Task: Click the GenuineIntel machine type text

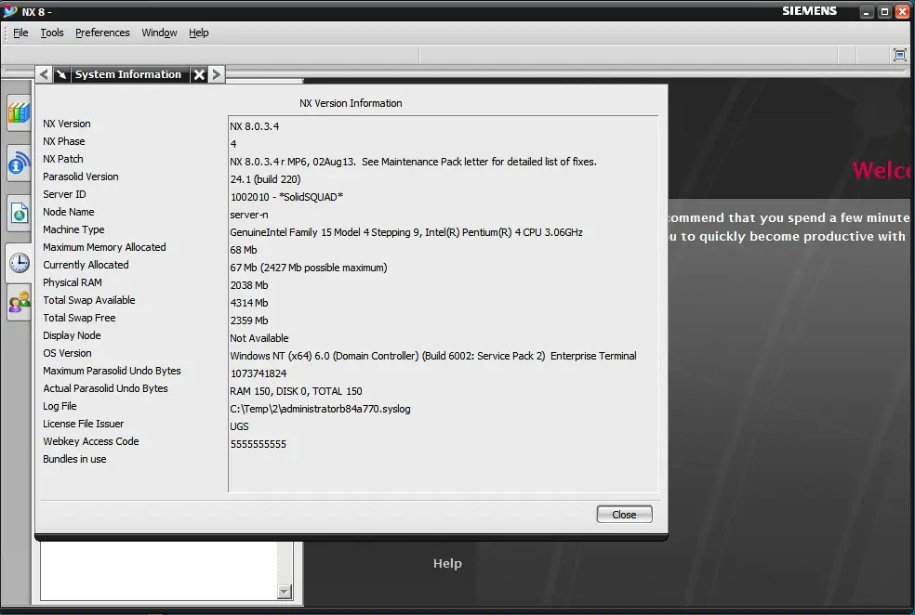Action: tap(406, 232)
